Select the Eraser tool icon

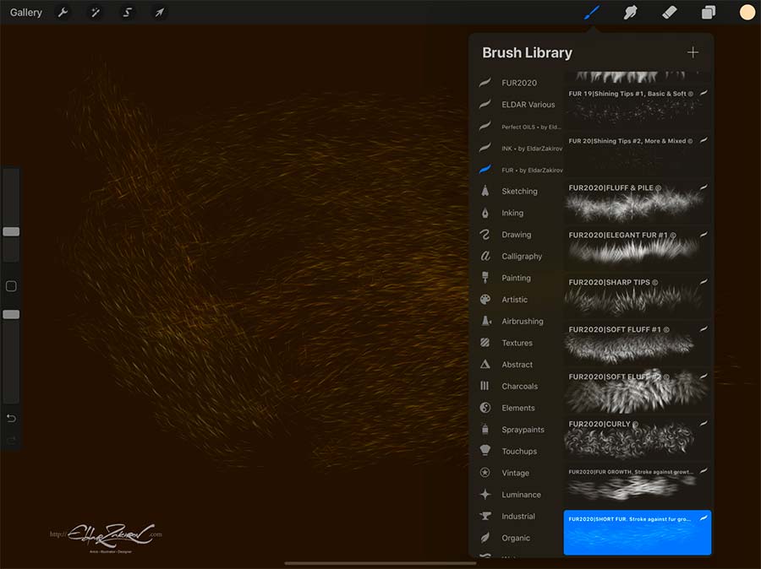[670, 12]
